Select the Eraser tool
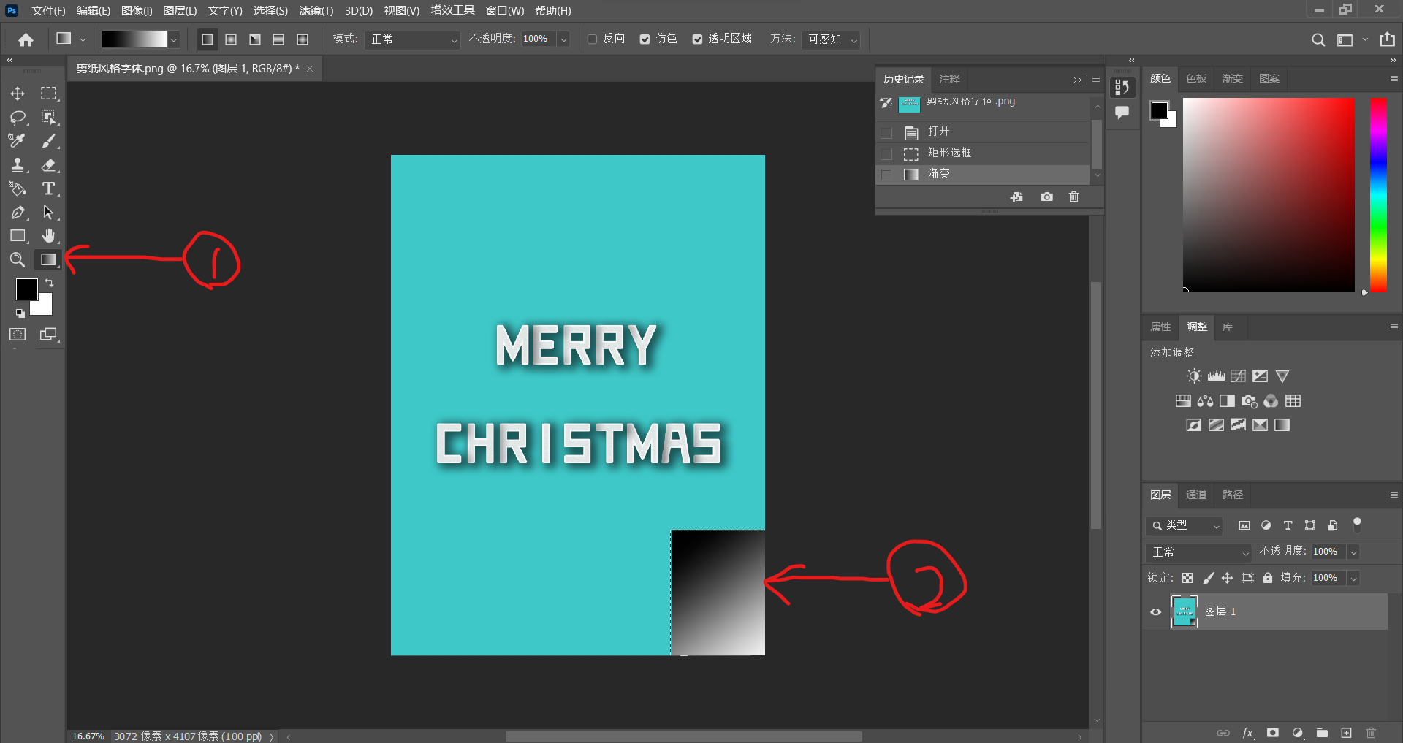The height and width of the screenshot is (743, 1403). (x=48, y=165)
